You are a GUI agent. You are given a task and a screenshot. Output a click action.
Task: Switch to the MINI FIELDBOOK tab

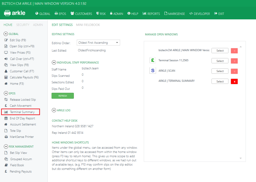[x=88, y=25]
